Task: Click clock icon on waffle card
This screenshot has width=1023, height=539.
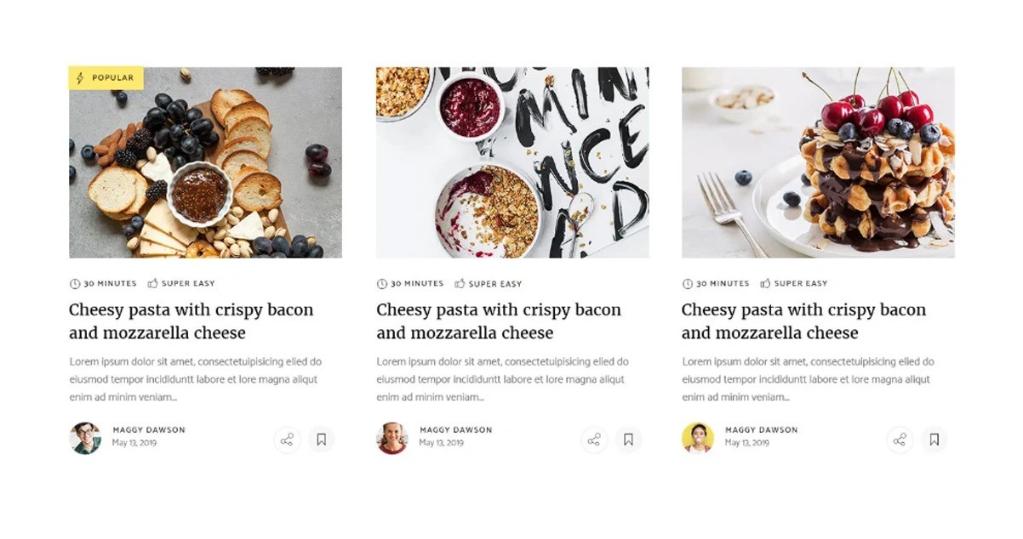Action: pos(688,283)
